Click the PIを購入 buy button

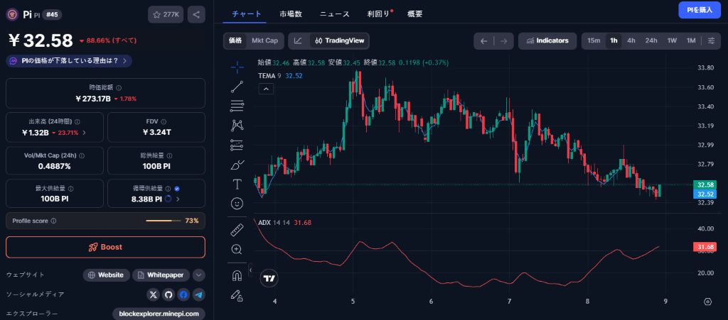(x=700, y=10)
